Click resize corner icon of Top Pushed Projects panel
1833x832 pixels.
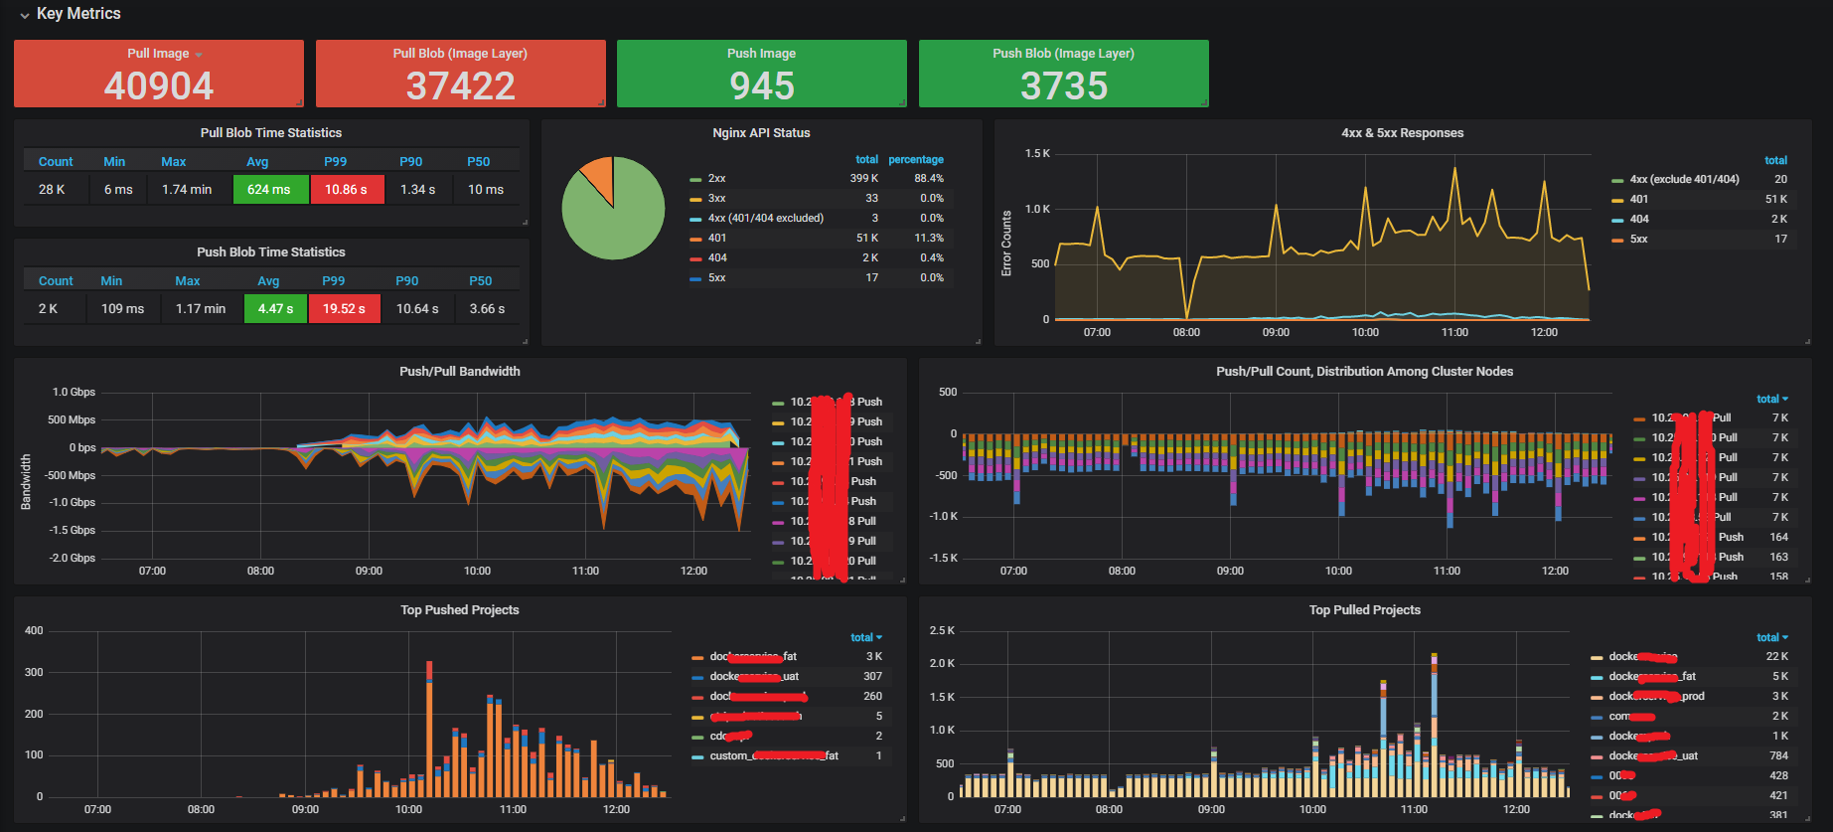click(x=902, y=818)
